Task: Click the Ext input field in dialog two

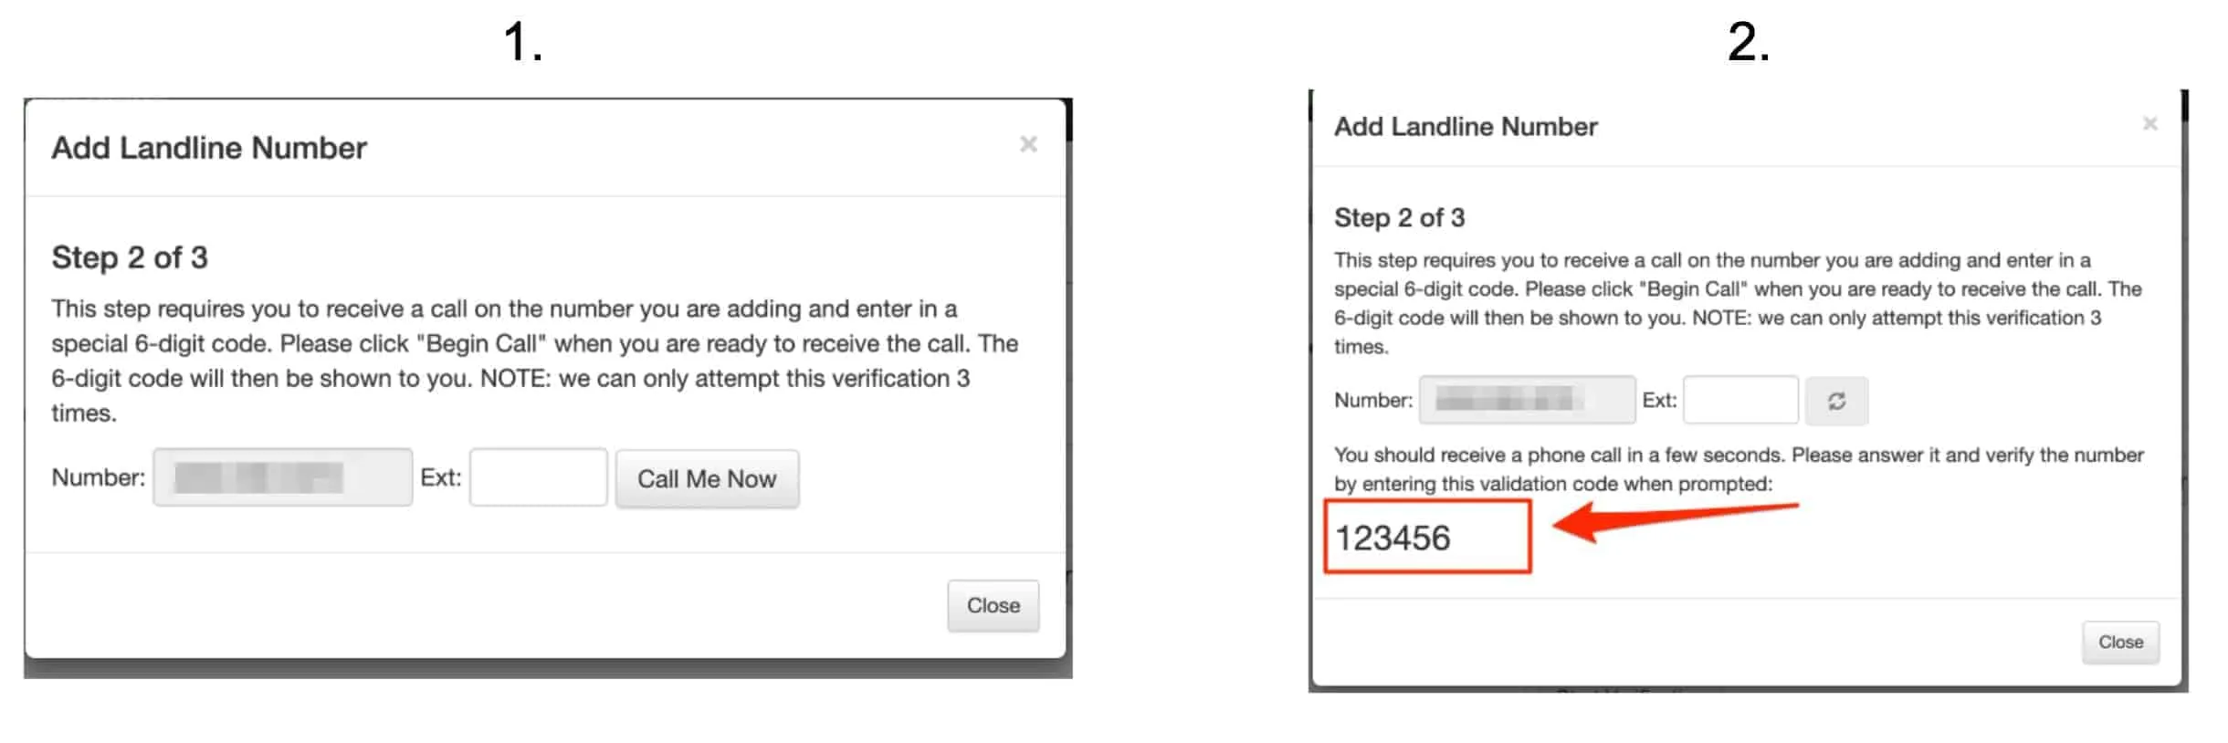Action: point(1739,400)
